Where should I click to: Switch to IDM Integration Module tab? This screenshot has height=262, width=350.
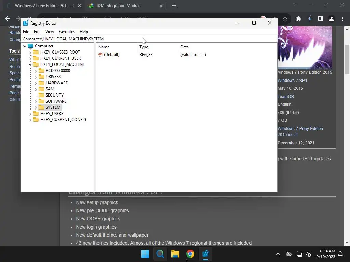point(125,6)
